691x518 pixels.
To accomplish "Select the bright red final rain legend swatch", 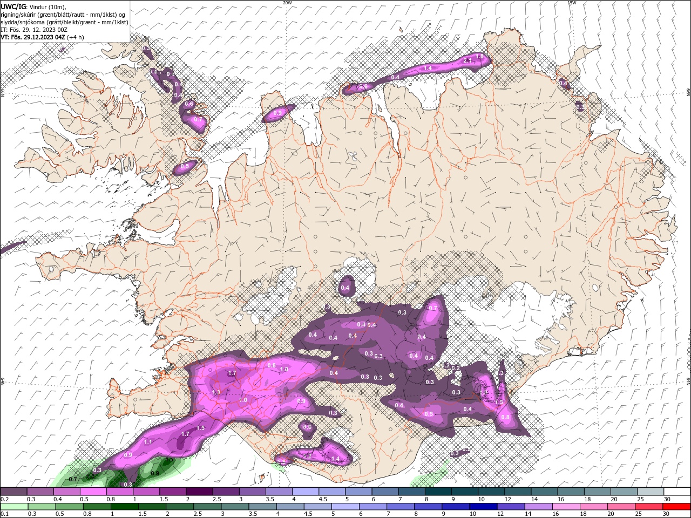I will (x=677, y=507).
